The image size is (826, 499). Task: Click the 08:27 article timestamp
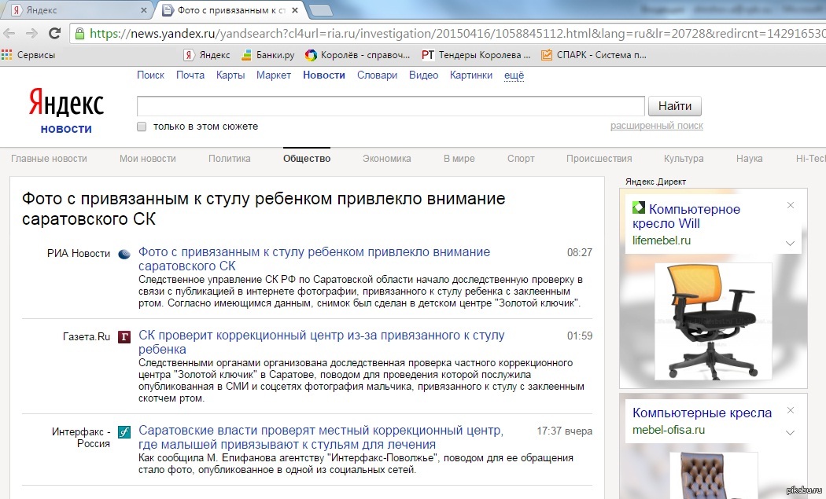(580, 253)
